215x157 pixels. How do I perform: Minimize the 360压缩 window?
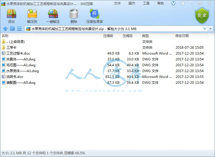point(192,4)
